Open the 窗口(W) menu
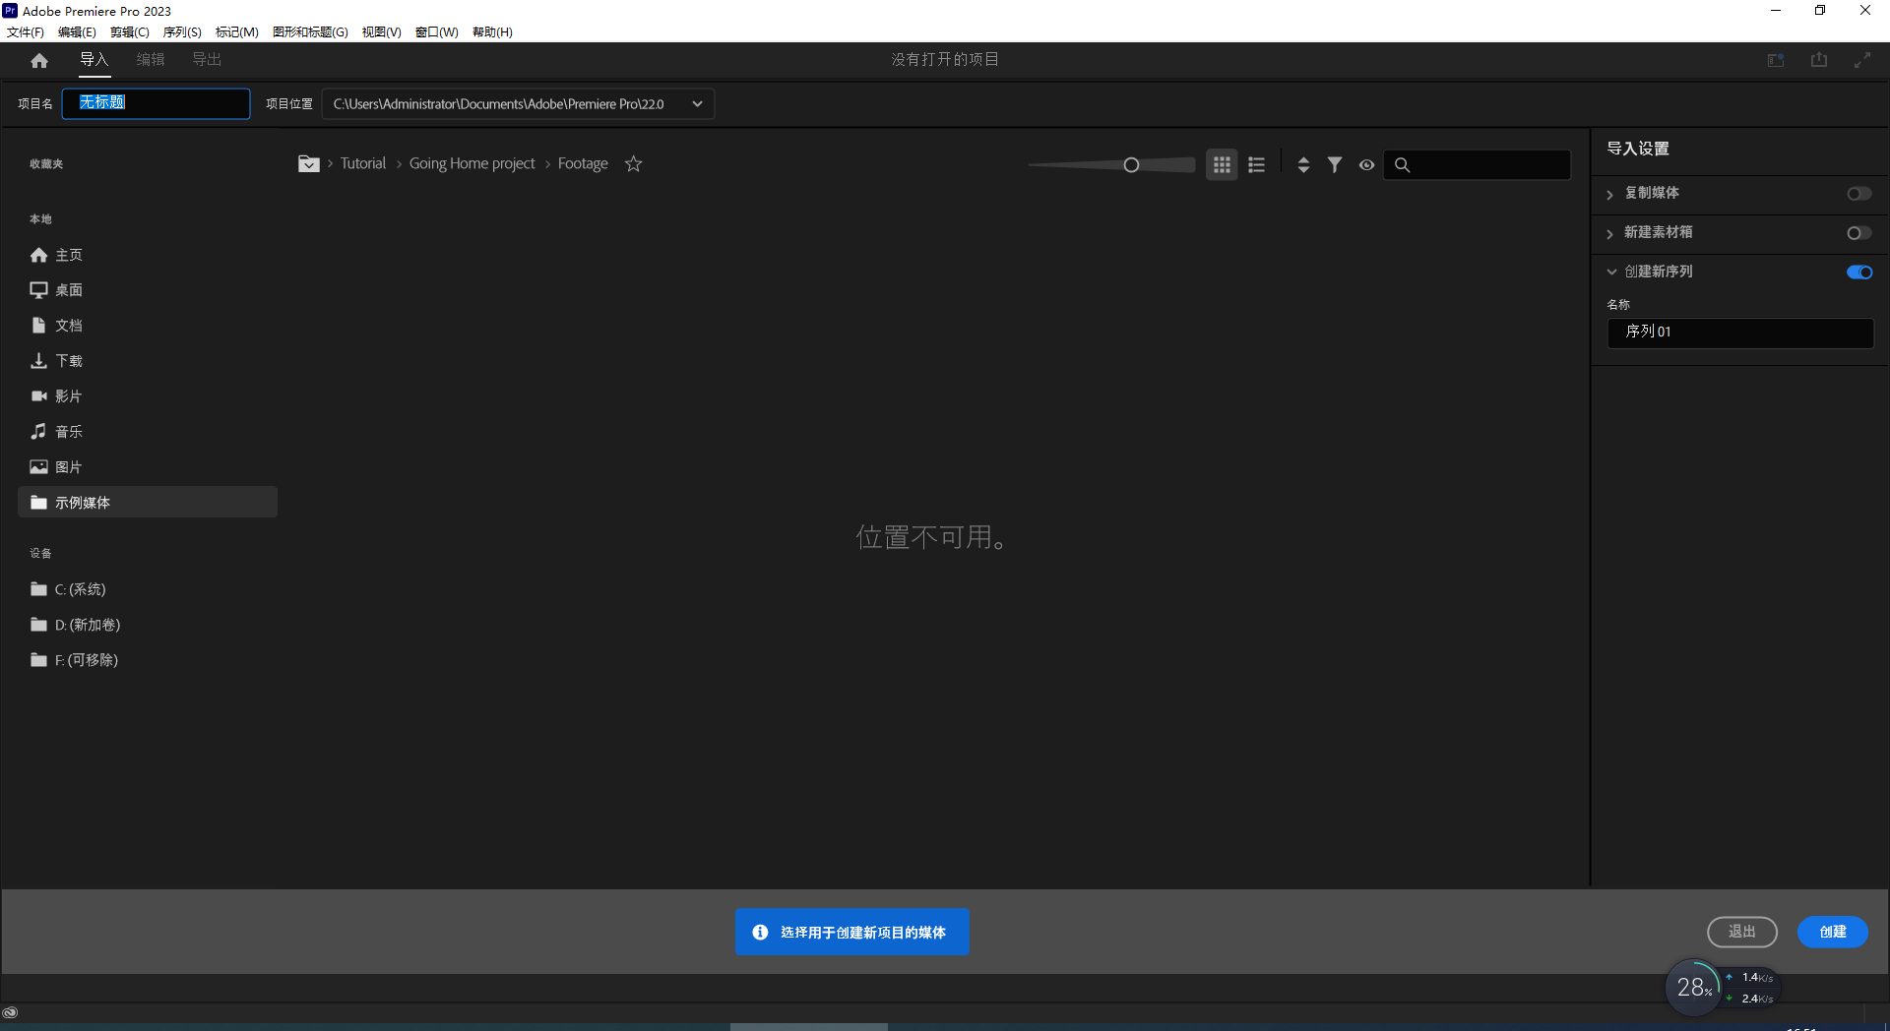 point(436,31)
